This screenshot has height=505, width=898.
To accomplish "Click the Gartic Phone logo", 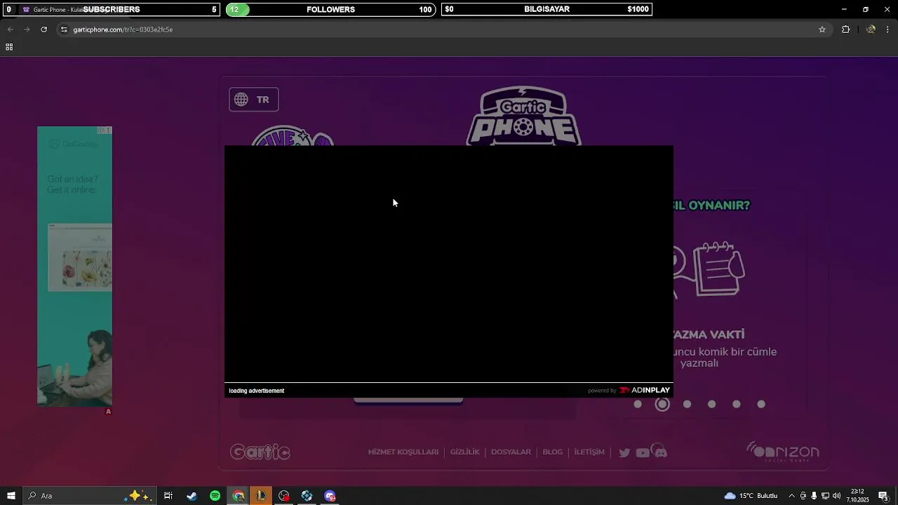I will pos(524,116).
